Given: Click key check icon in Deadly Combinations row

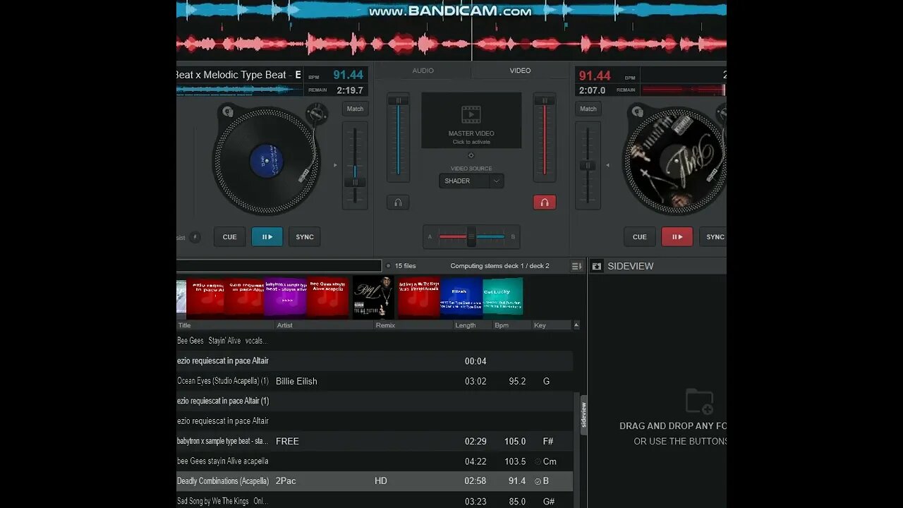Looking at the screenshot, I should 538,481.
